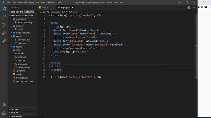The width and height of the screenshot is (211, 118).
Task: Open the Search view in activity bar
Action: coord(4,17)
